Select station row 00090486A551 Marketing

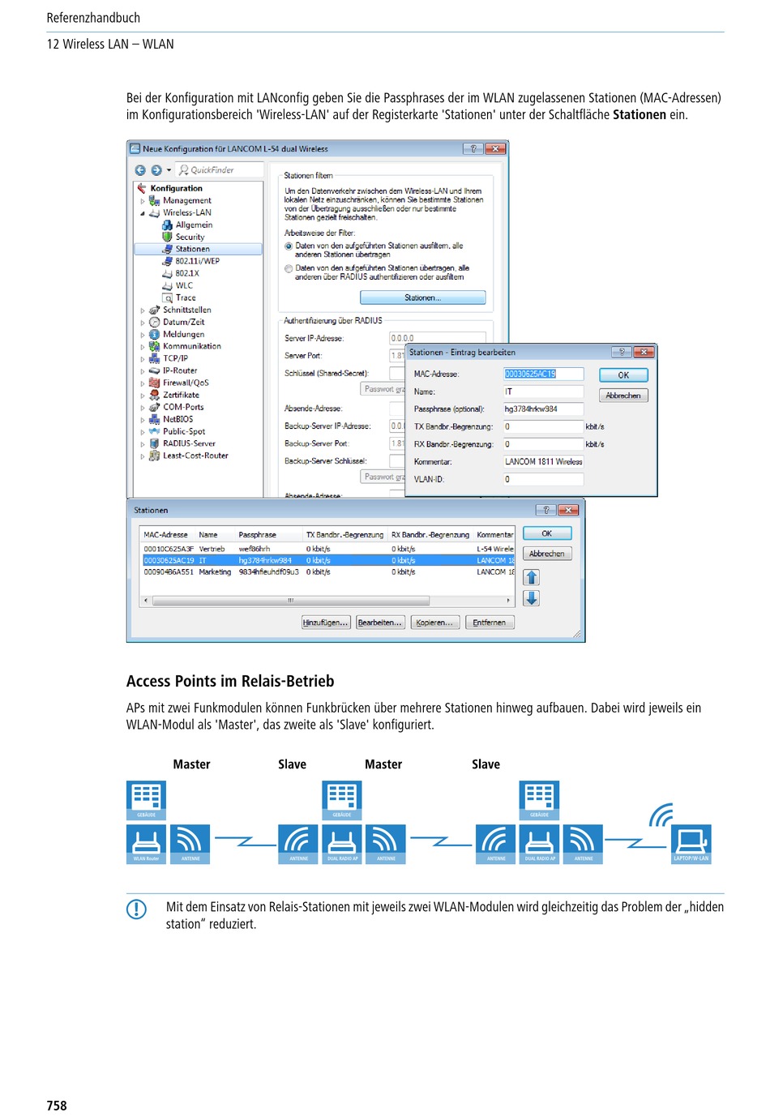(x=328, y=571)
